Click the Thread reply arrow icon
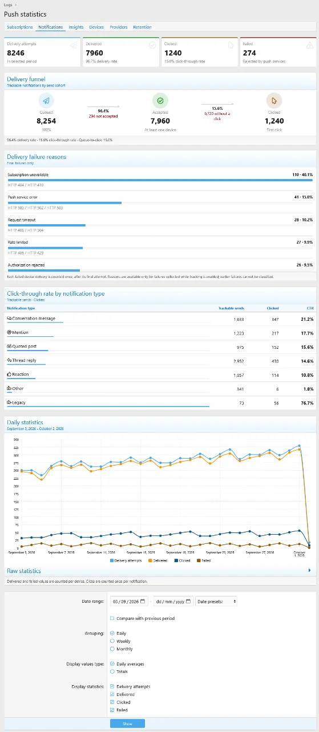The width and height of the screenshot is (319, 732). [9, 360]
